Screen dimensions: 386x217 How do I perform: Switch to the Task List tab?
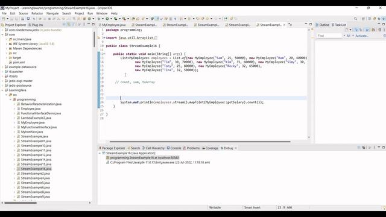pos(338,25)
